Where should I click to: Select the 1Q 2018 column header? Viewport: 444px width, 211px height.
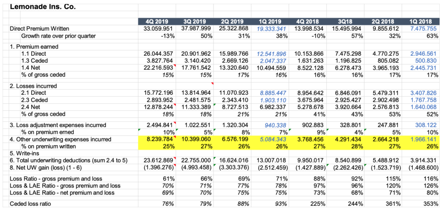pyautogui.click(x=421, y=22)
